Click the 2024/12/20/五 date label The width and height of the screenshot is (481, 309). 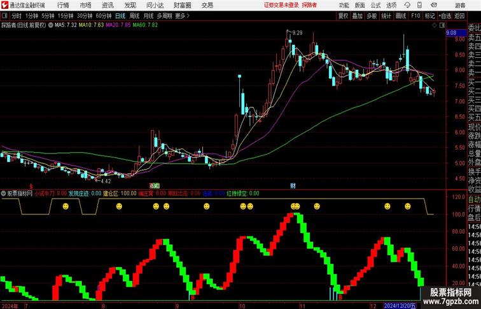pos(400,306)
